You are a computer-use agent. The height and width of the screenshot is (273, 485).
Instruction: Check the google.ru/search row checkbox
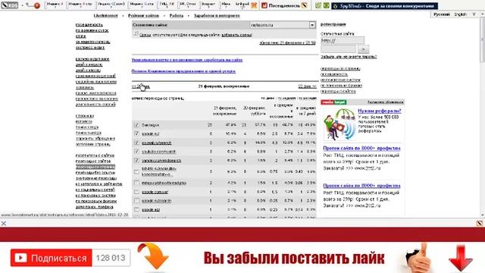(136, 200)
